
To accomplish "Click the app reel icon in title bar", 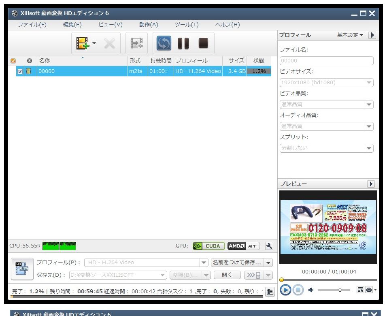I will 15,13.
